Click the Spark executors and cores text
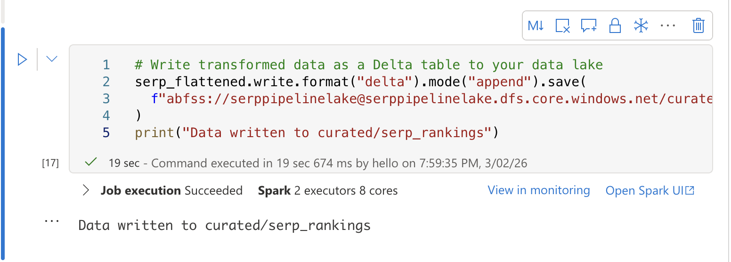 pyautogui.click(x=327, y=191)
